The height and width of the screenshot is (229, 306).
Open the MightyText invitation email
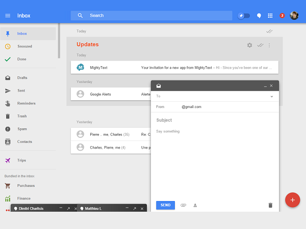coord(174,68)
